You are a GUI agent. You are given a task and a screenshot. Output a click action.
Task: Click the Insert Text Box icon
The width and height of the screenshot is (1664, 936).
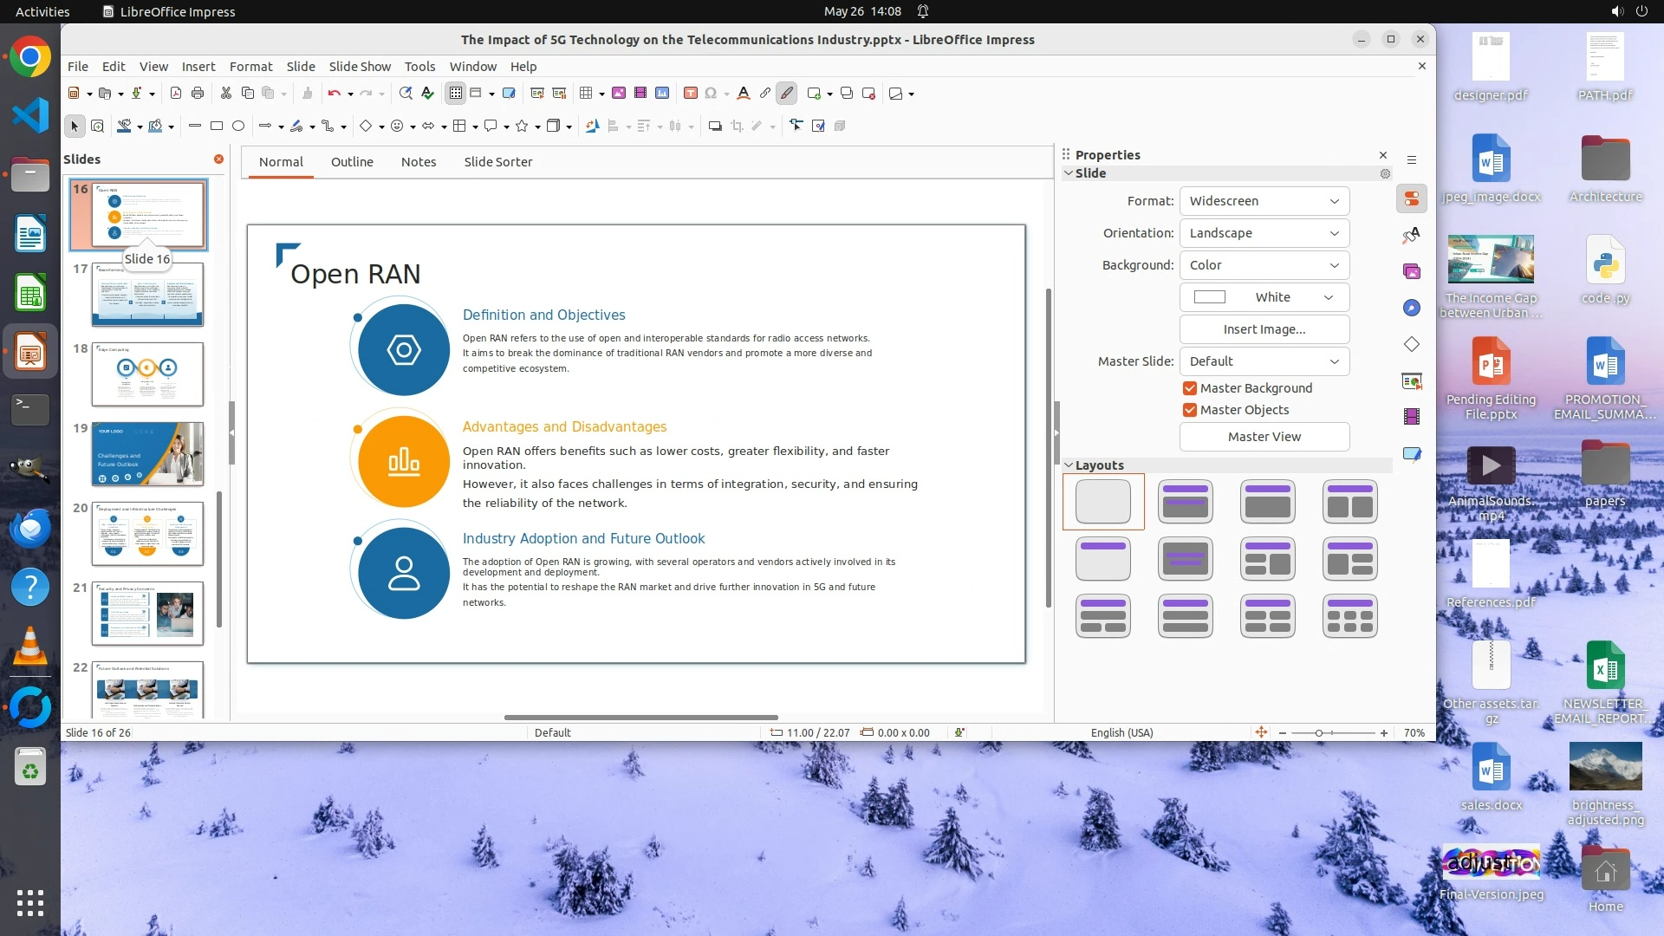tap(691, 94)
